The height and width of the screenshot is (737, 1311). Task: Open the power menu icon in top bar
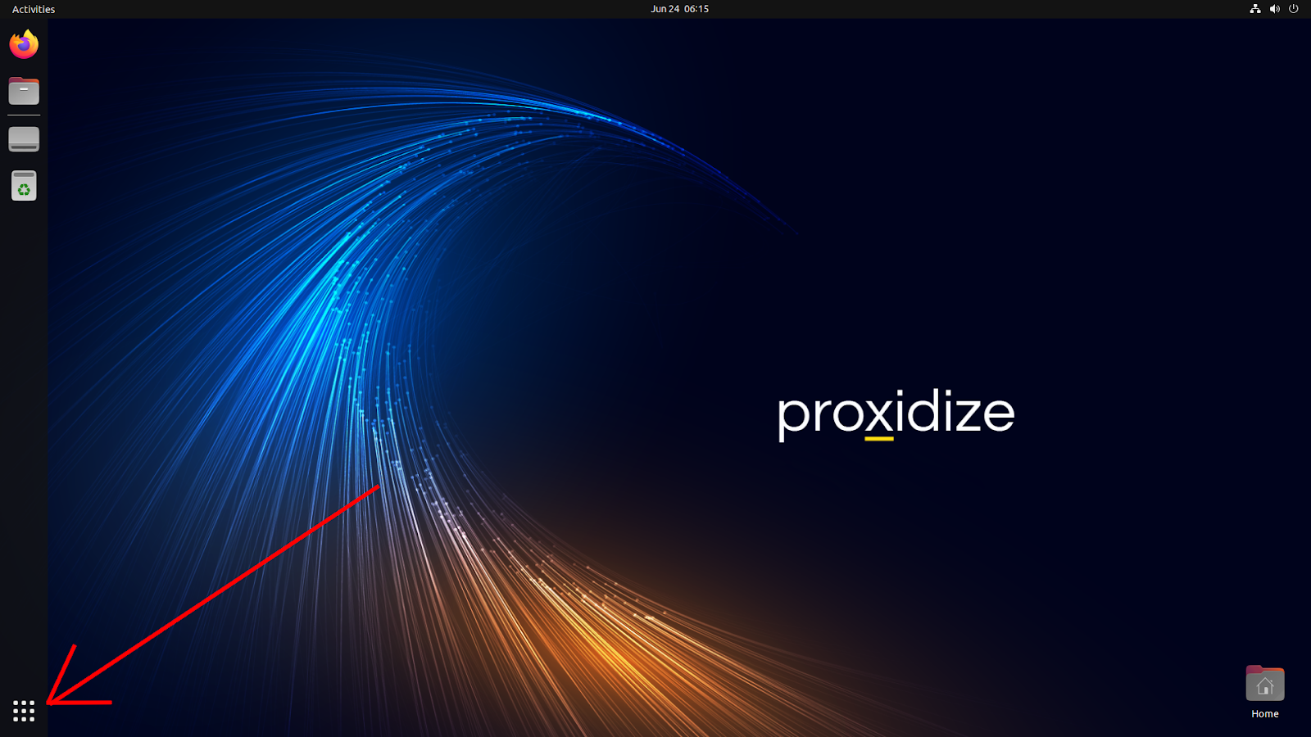[1294, 9]
